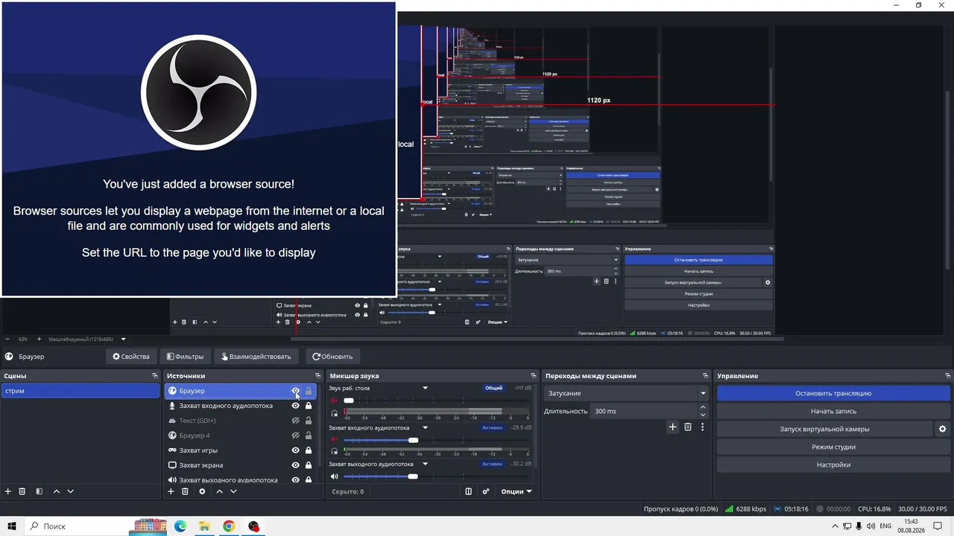Viewport: 954px width, 536px height.
Task: Open the Windows Start menu
Action: tap(12, 526)
